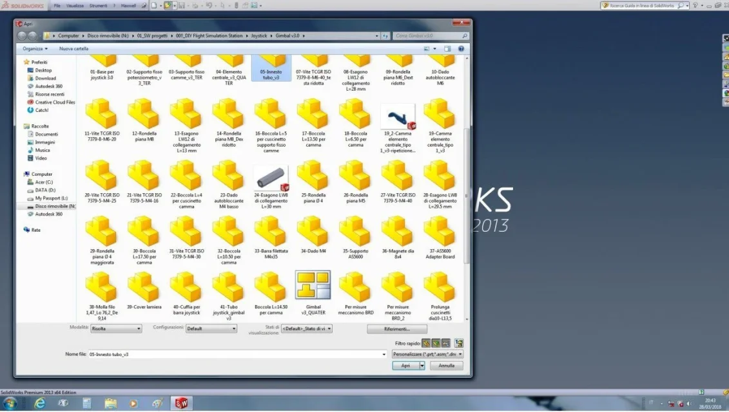Toggle the preview pane icon
The image size is (729, 412).
pyautogui.click(x=447, y=49)
